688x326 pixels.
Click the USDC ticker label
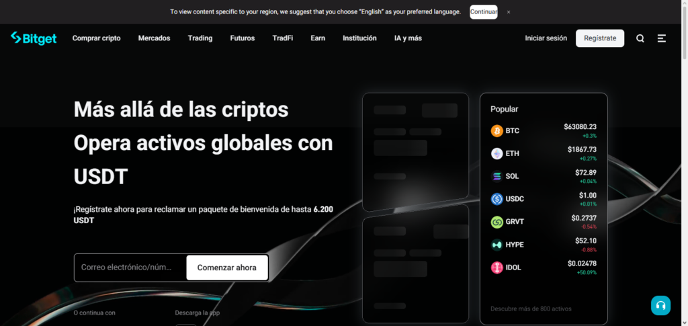pyautogui.click(x=515, y=199)
